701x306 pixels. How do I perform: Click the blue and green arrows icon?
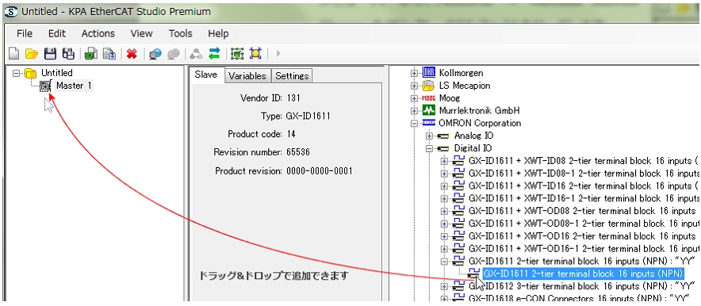[215, 54]
